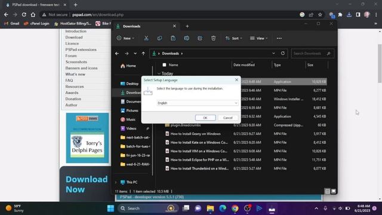
Task: Add a new Explorer tab
Action: [187, 26]
